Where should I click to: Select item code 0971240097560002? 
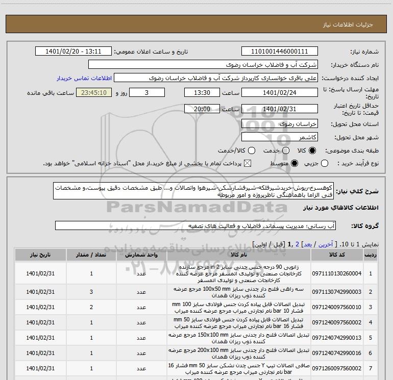[337, 322]
